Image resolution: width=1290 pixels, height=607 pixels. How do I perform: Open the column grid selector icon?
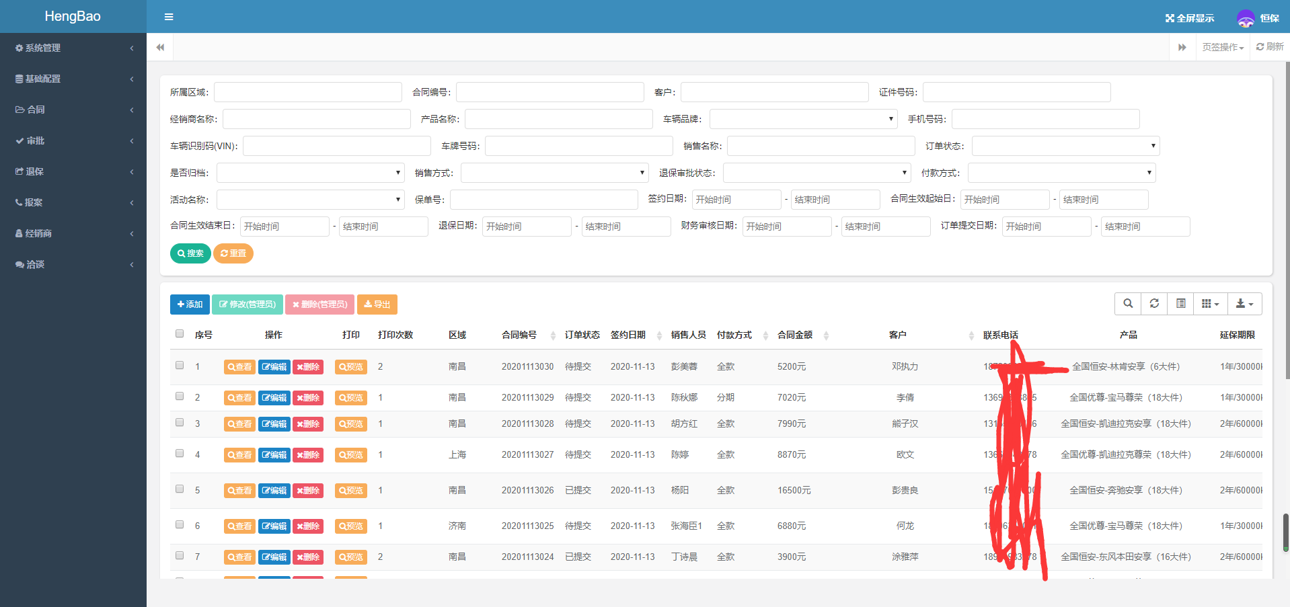point(1210,304)
